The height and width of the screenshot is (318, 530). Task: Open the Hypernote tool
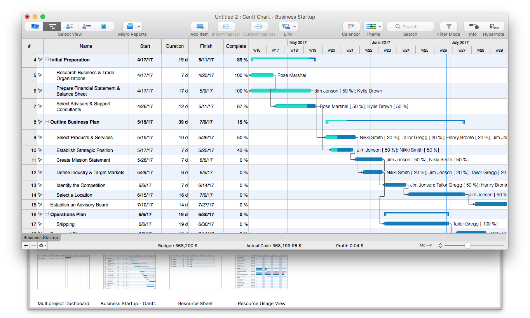click(494, 26)
